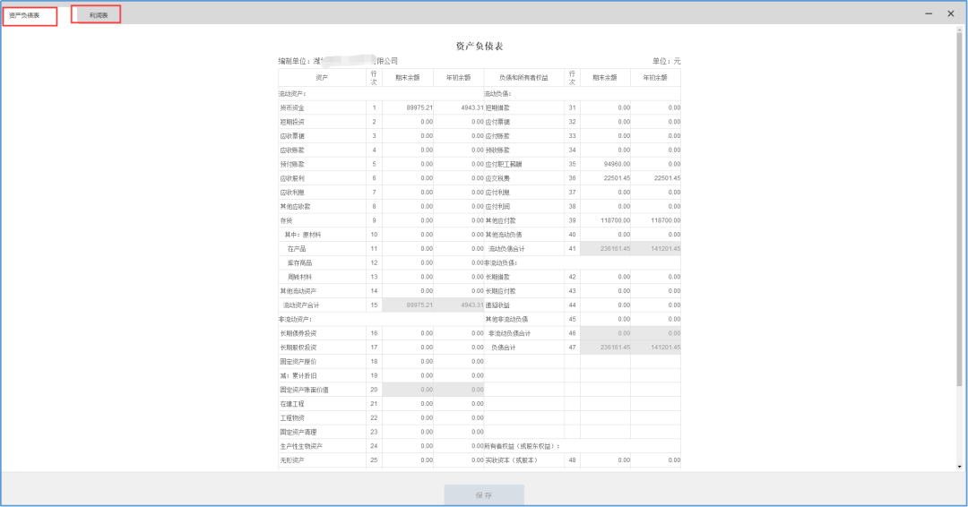Minimize the window

(929, 13)
